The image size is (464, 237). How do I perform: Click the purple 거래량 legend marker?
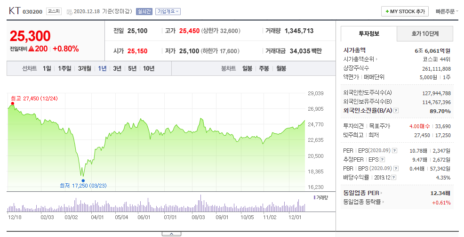(x=314, y=197)
